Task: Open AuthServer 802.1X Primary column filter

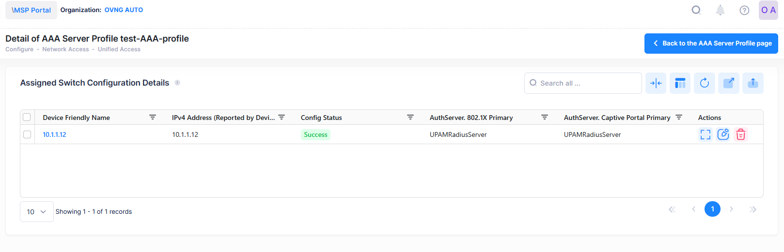Action: click(545, 118)
